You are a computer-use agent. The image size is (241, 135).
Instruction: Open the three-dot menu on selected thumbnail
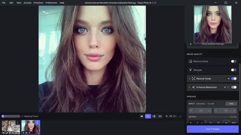tap(37, 123)
